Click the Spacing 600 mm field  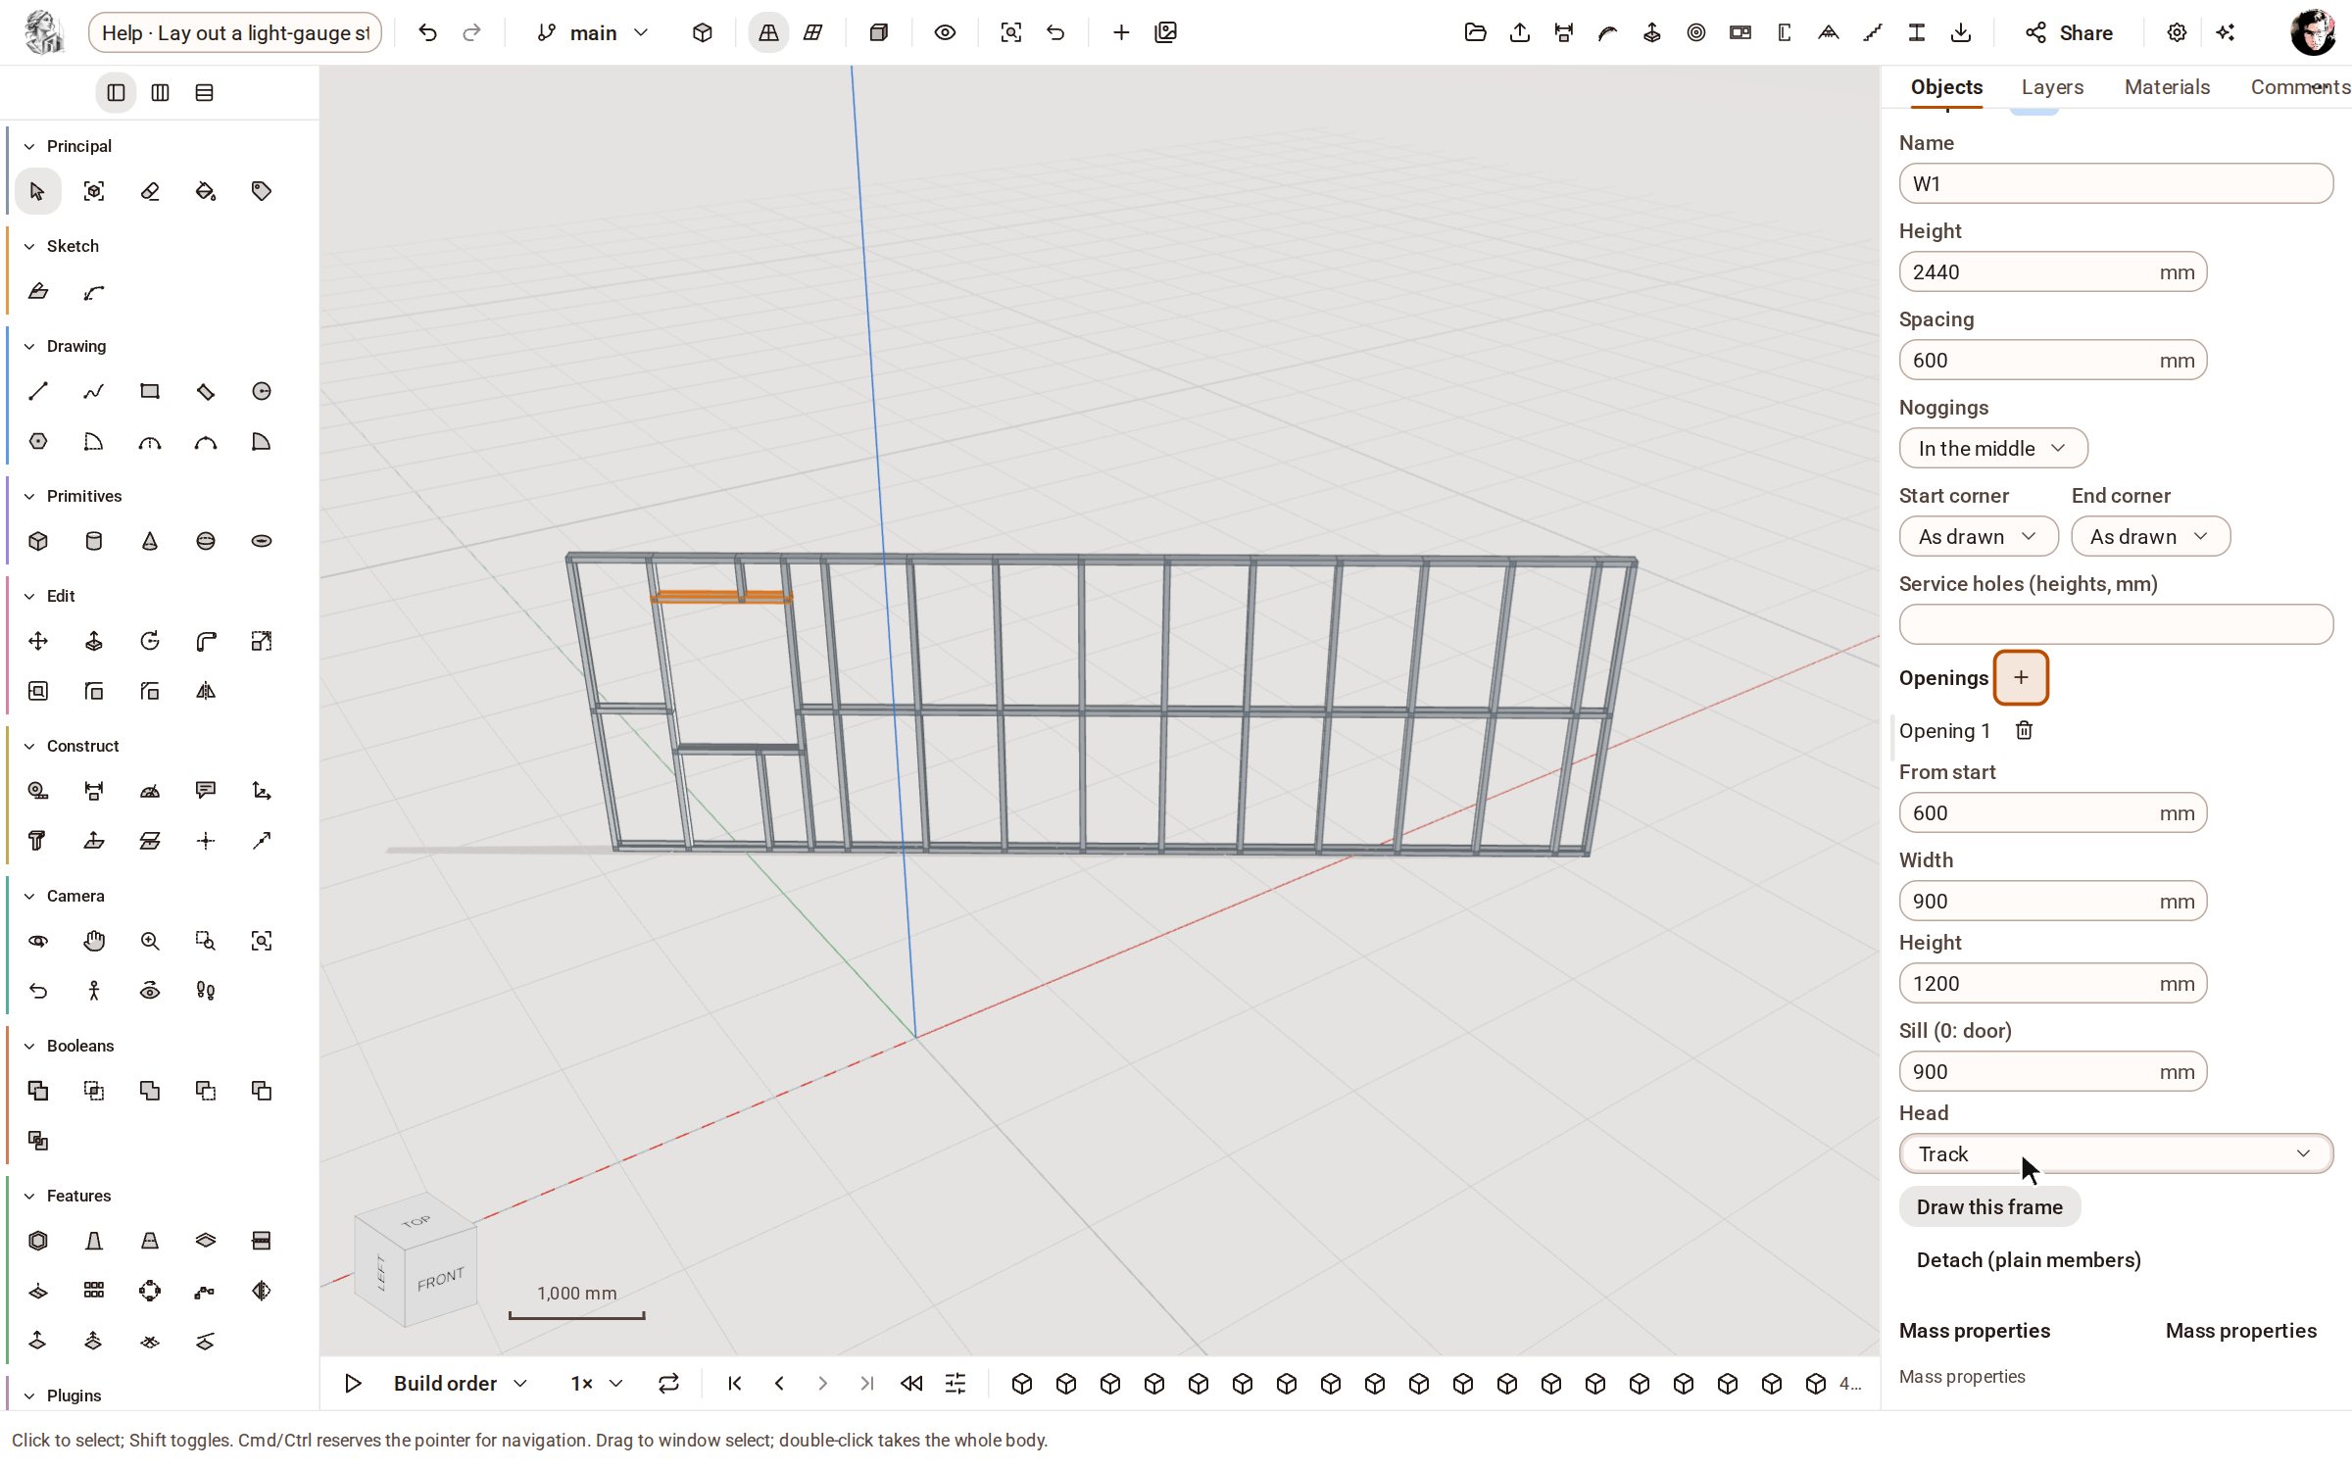pos(2053,360)
